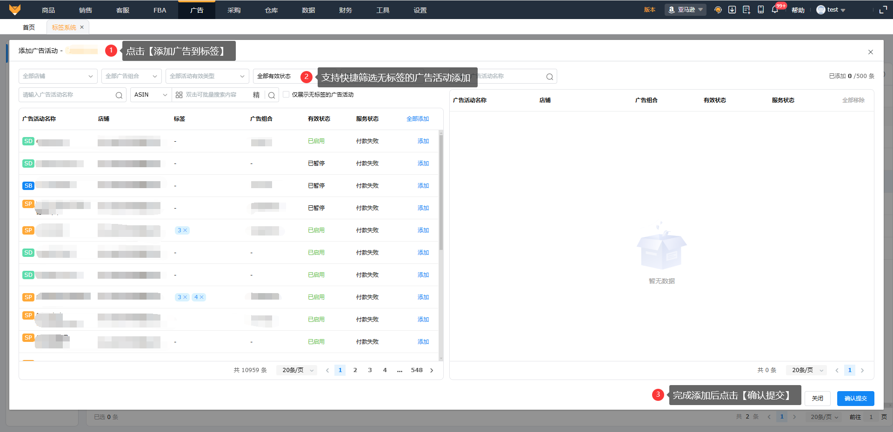Go to page 548 of campaign list
Viewport: 893px width, 432px height.
pos(417,370)
